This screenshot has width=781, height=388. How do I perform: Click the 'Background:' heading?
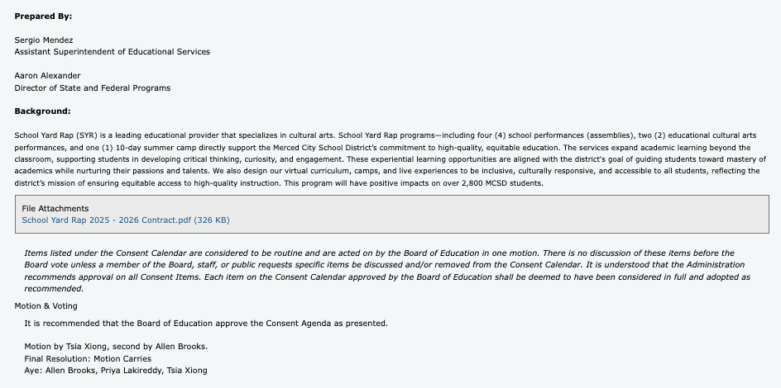click(x=42, y=111)
